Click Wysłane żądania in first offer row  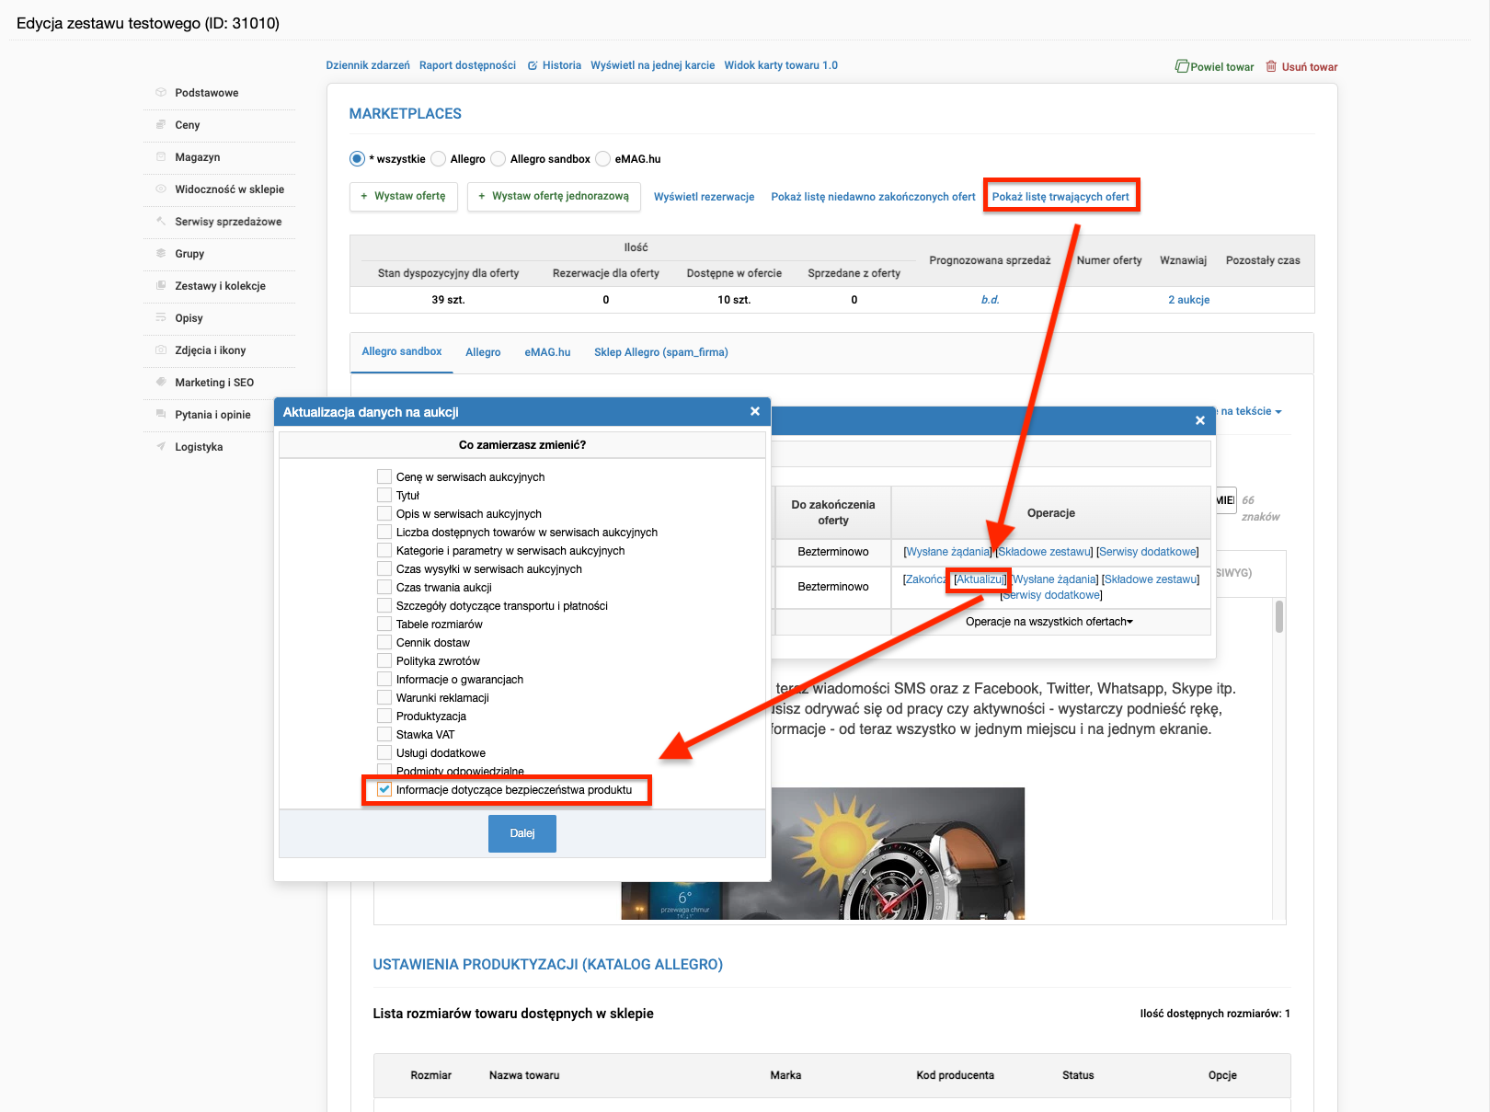pos(947,552)
